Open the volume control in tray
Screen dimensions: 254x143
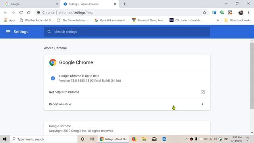pos(215,139)
